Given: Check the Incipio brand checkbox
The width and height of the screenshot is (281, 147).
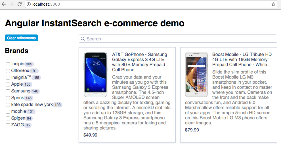Looking at the screenshot, I should pos(8,64).
